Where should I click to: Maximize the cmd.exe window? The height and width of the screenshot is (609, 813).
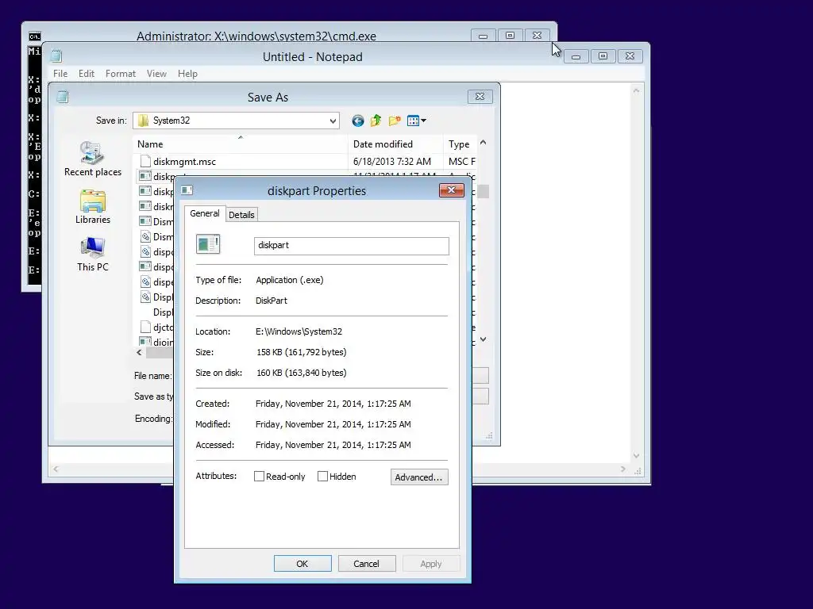click(x=510, y=35)
